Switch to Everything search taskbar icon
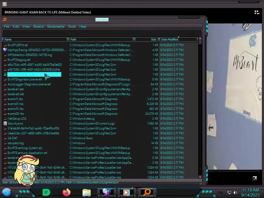This screenshot has width=264, height=198. tap(147, 192)
